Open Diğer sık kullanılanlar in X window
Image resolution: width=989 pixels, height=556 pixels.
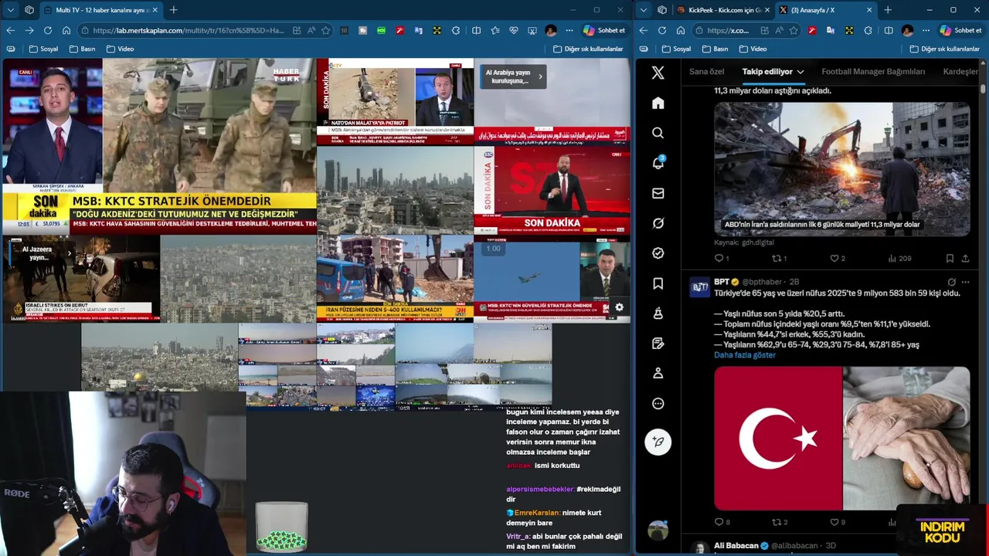(945, 49)
